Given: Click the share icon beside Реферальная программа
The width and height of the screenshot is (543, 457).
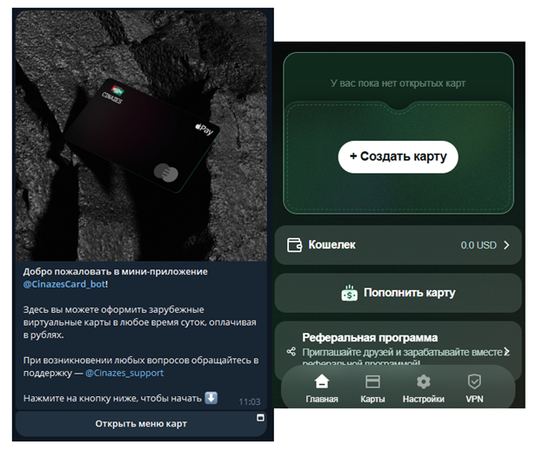Looking at the screenshot, I should point(292,352).
